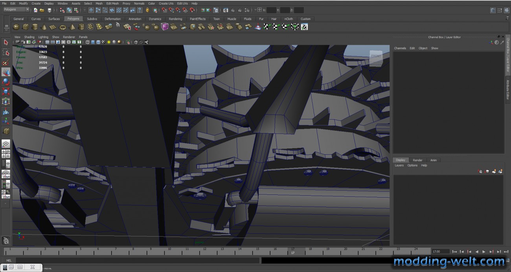511x272 pixels.
Task: Switch to the Anim layer tab
Action: tap(433, 160)
